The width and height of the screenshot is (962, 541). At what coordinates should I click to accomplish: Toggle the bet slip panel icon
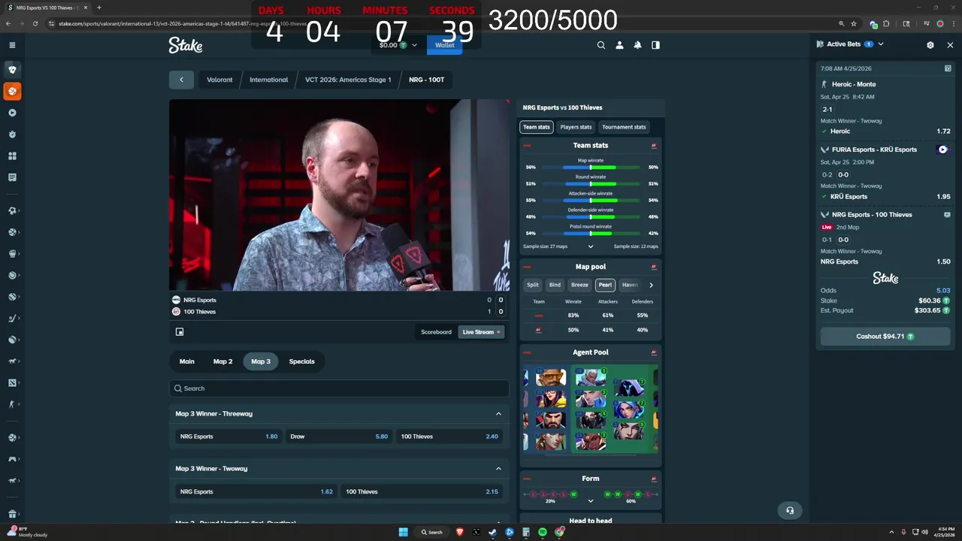tap(655, 45)
